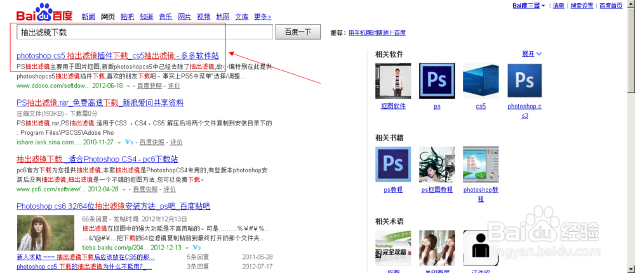Open 新人求助 抽出滤镜下载后应该放在CS5 thread

86,257
